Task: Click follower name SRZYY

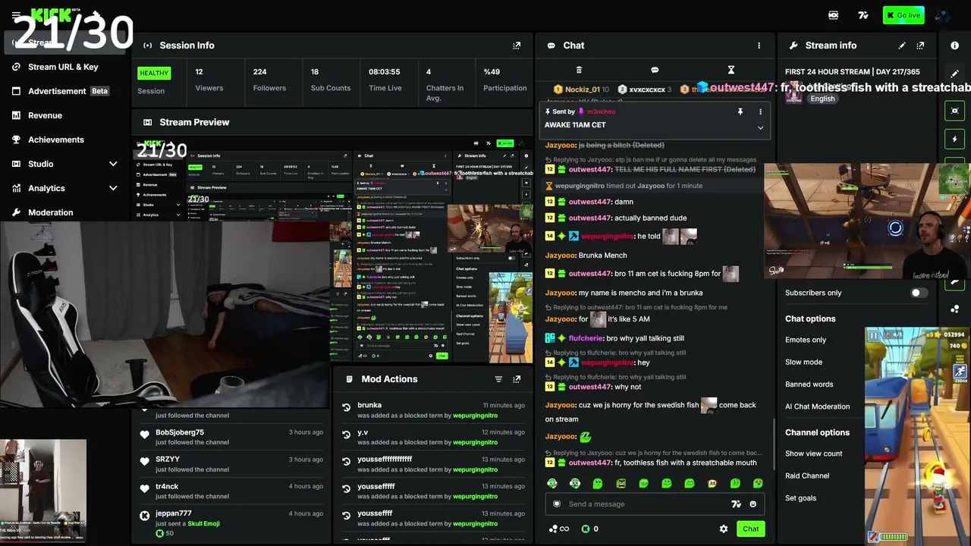Action: [x=168, y=460]
